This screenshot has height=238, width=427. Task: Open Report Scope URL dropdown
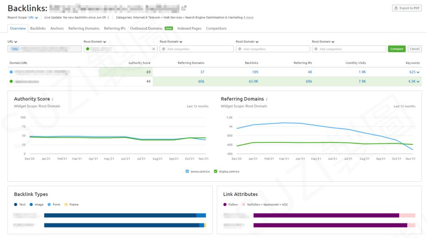tap(33, 18)
